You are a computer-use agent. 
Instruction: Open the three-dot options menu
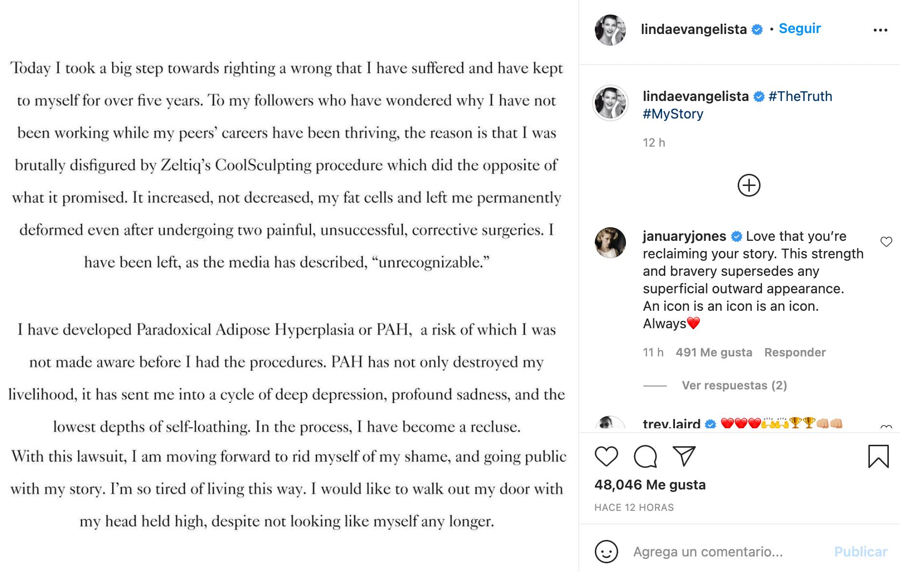pyautogui.click(x=881, y=29)
